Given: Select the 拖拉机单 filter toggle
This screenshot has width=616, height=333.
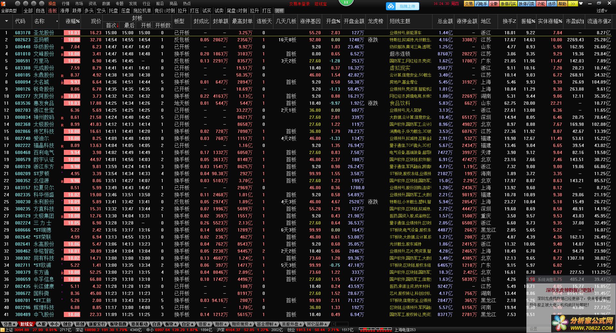Looking at the screenshot, I should pyautogui.click(x=142, y=11).
